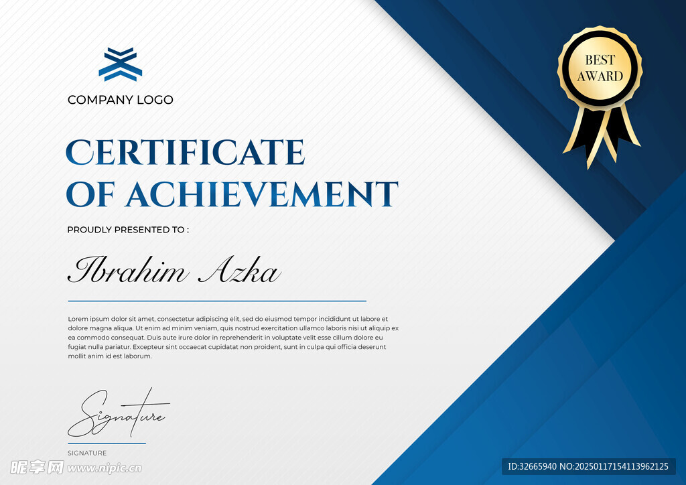Screen dimensions: 686x485
Task: Select the recipient name Ibrahim Azka
Action: (x=174, y=271)
